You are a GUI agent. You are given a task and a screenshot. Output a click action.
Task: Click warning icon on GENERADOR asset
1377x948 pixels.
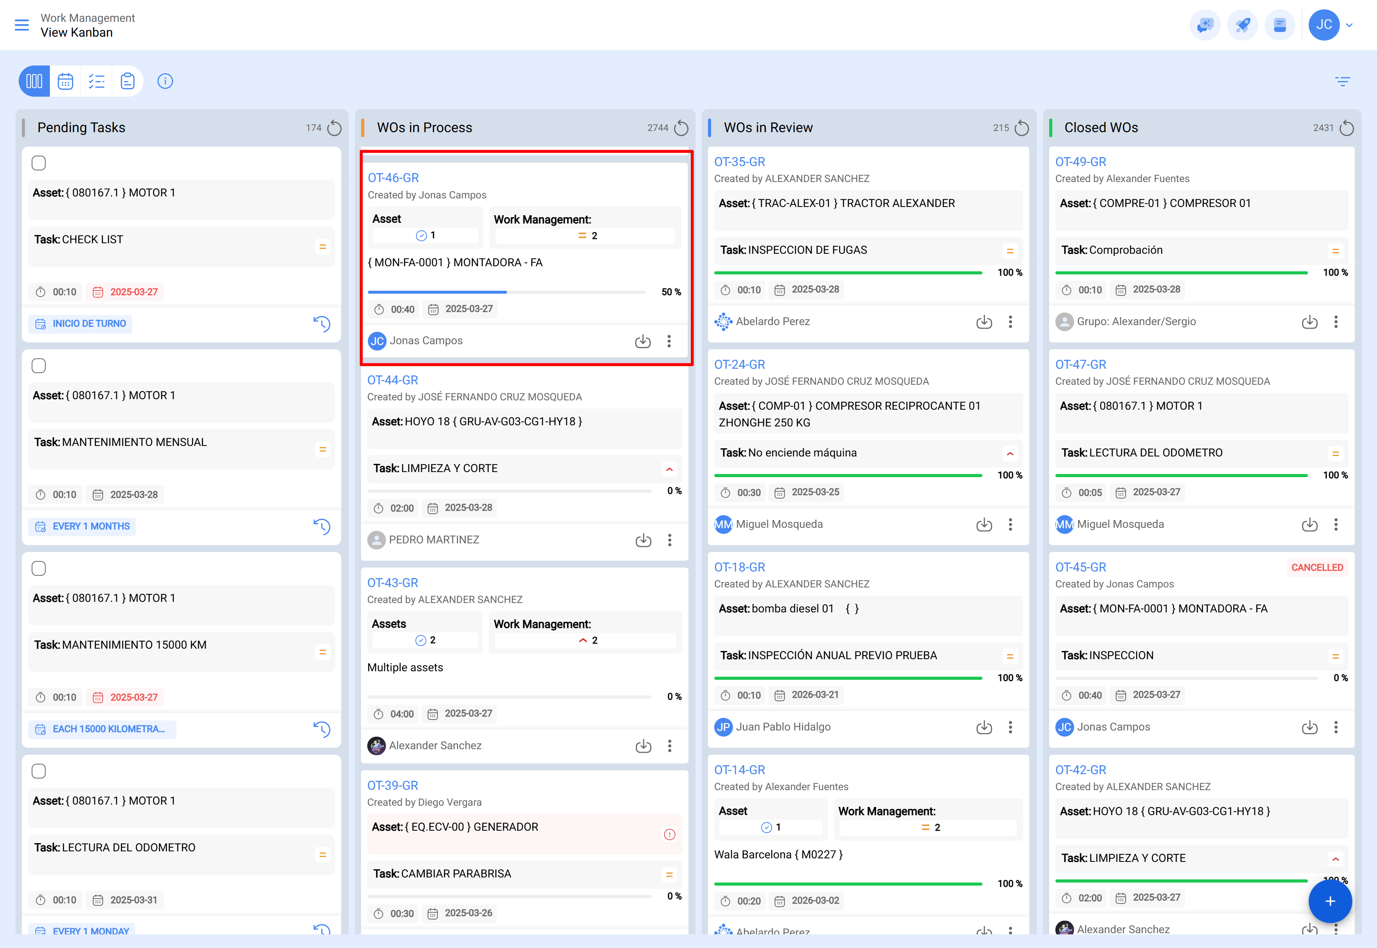tap(669, 835)
